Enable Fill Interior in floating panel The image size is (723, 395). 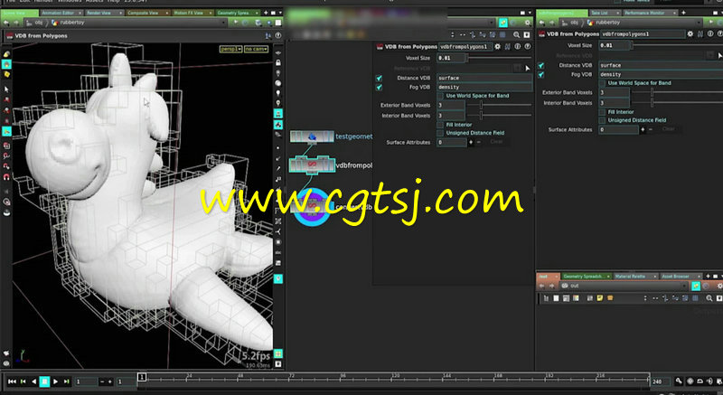click(x=440, y=125)
